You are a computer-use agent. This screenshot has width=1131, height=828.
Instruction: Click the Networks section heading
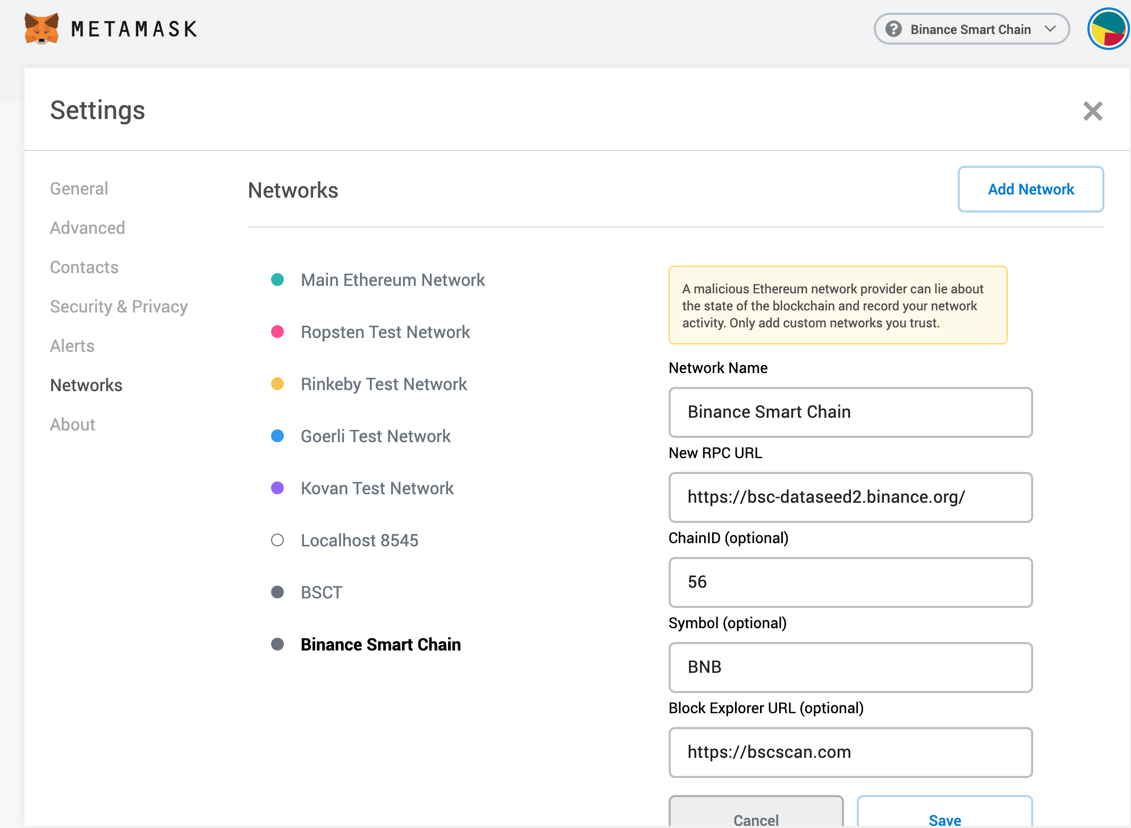(x=293, y=190)
